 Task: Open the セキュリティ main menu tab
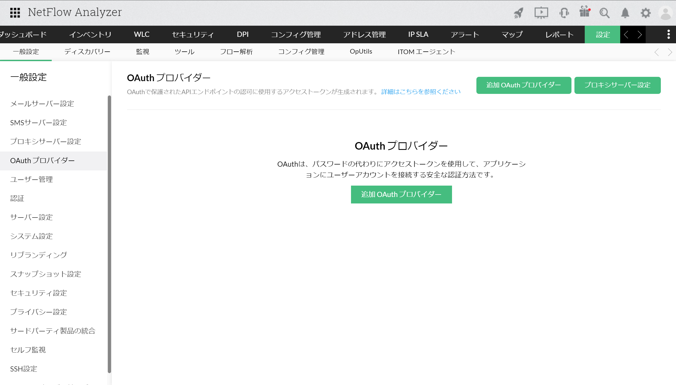(193, 34)
